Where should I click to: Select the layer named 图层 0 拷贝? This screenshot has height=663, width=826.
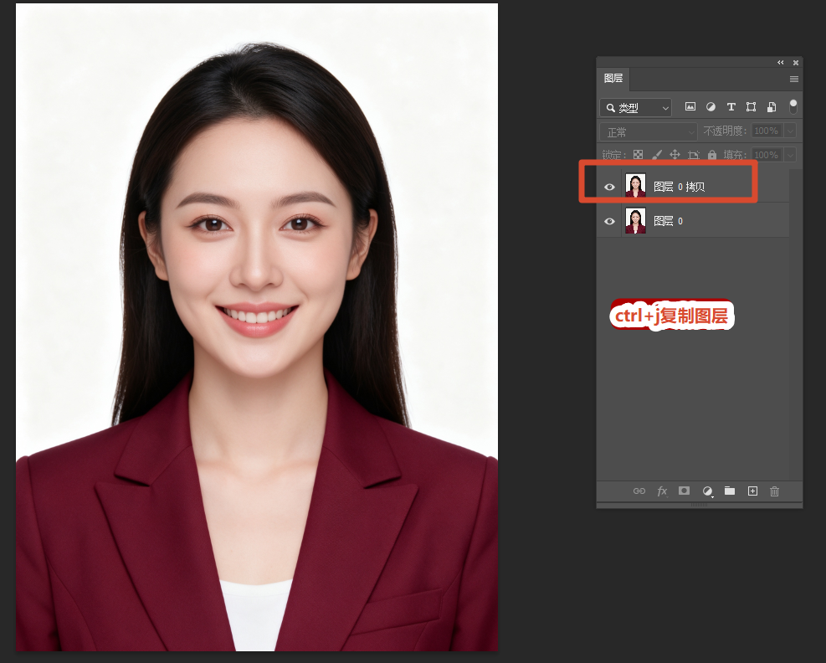[679, 187]
